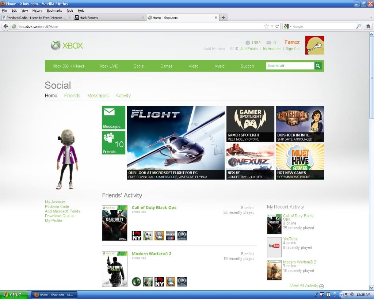This screenshot has width=374, height=299.
Task: Open the Messages envelope tile
Action: (x=114, y=118)
